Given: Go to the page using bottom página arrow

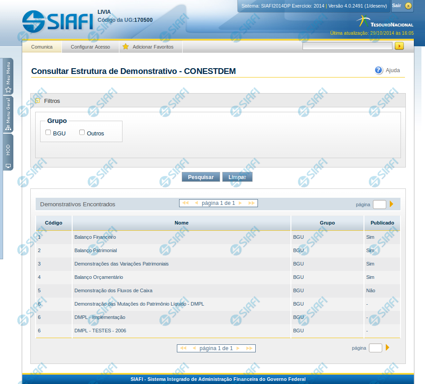Looking at the screenshot, I should [388, 348].
